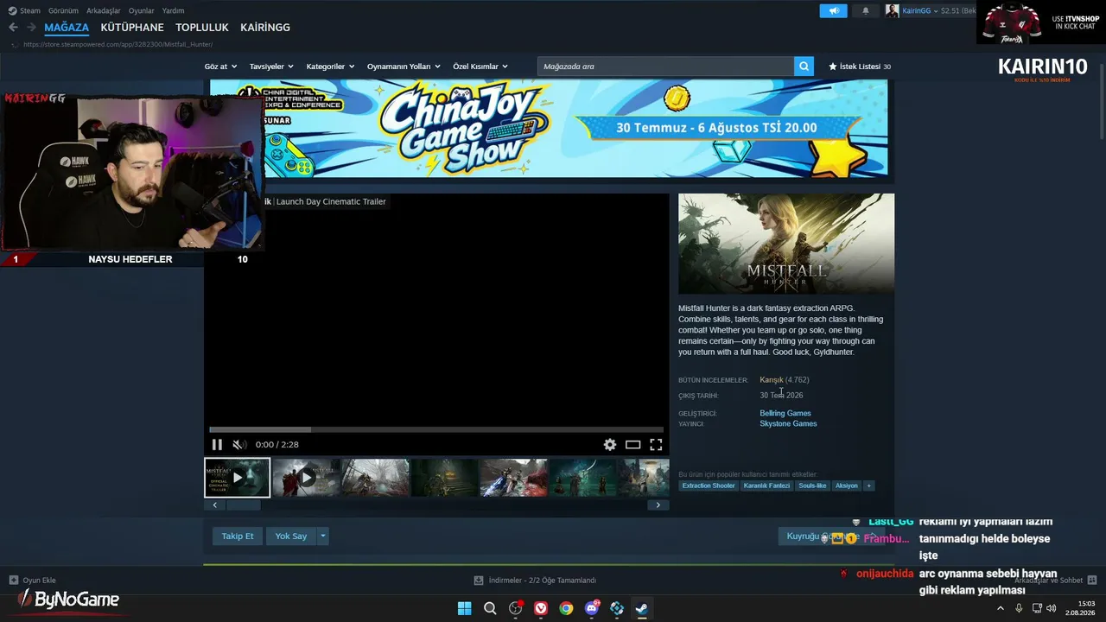Open Google Chrome from the taskbar

pyautogui.click(x=566, y=608)
